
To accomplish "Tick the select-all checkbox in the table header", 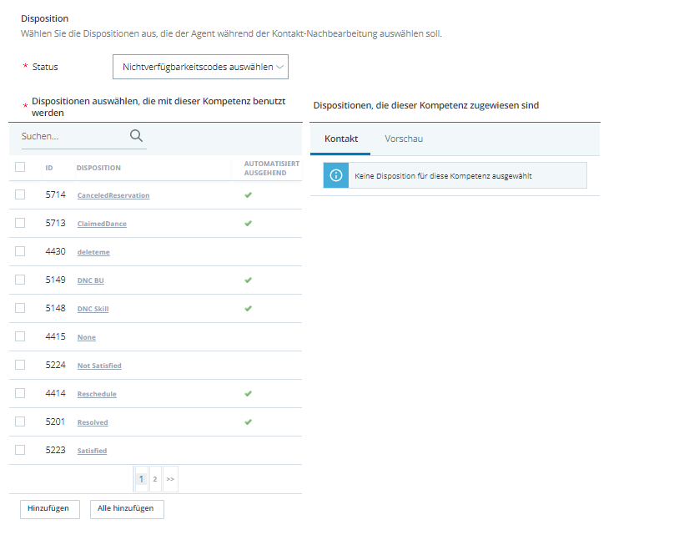I will coord(20,167).
